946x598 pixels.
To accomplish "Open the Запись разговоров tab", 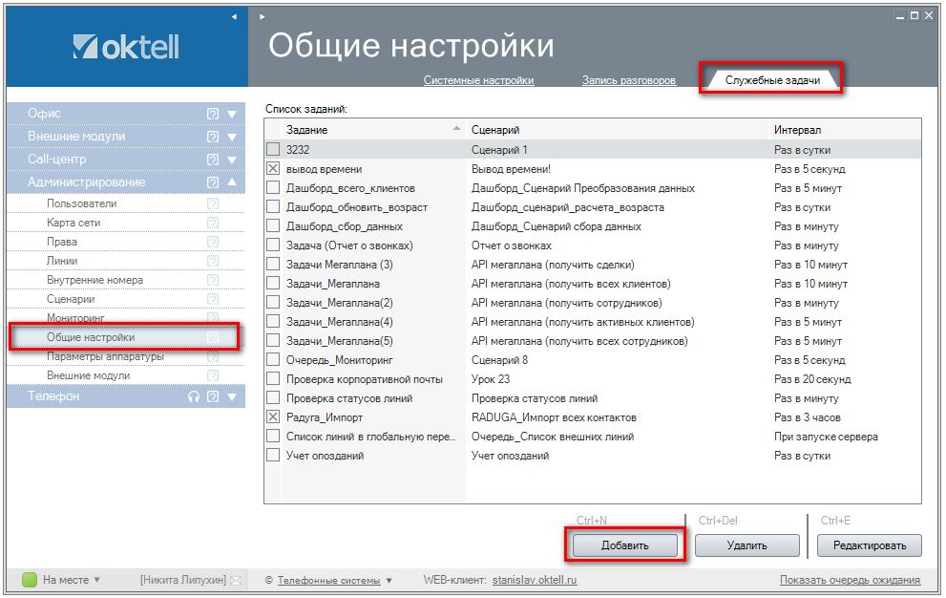I will pyautogui.click(x=628, y=80).
